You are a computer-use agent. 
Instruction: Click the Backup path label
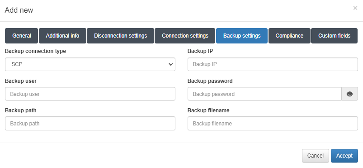21,110
